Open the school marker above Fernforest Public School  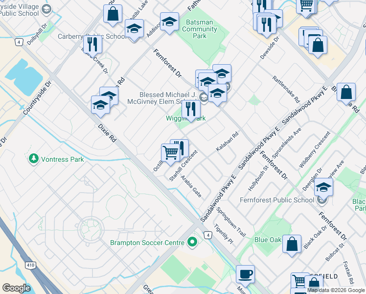point(323,188)
